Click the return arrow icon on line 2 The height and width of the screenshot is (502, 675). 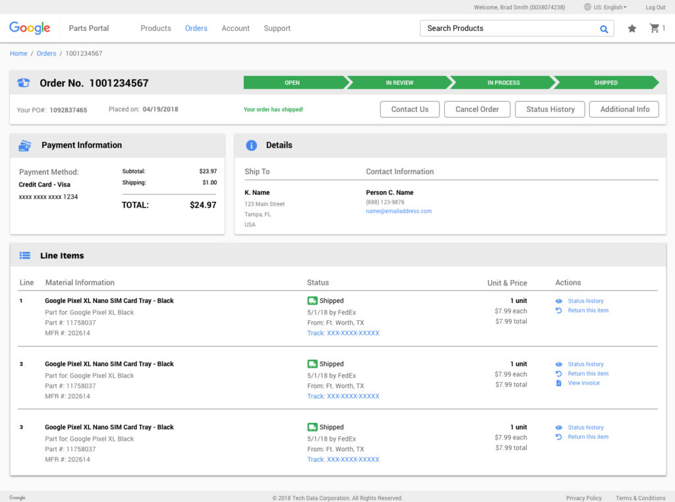(x=559, y=374)
